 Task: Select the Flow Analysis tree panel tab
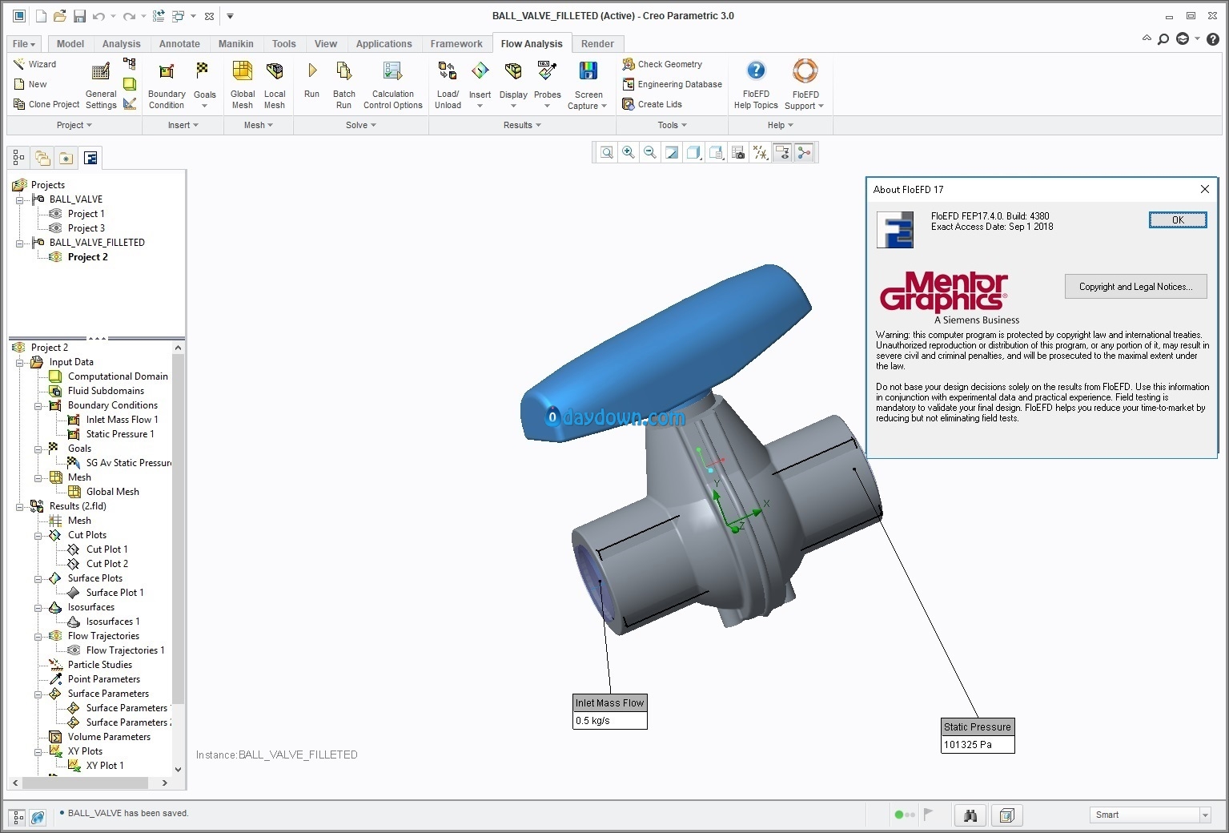(x=90, y=158)
